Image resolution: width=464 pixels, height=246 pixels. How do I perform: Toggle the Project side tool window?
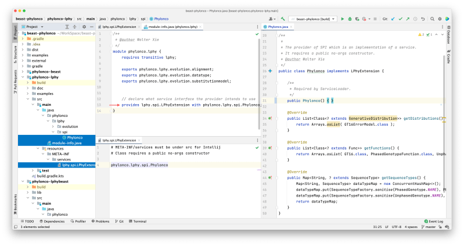click(15, 32)
